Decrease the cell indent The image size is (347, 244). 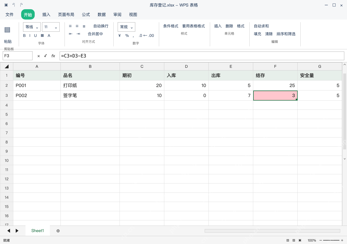(x=71, y=34)
